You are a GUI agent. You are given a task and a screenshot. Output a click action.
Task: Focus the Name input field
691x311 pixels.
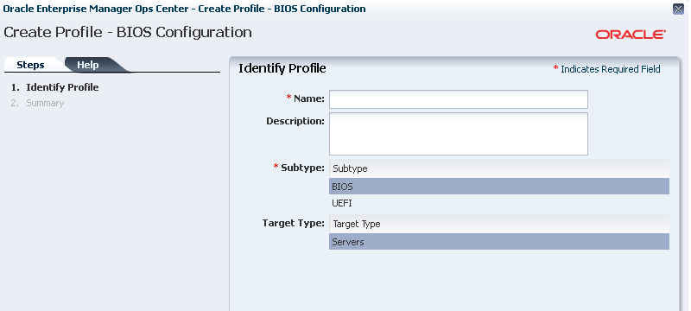pyautogui.click(x=459, y=99)
